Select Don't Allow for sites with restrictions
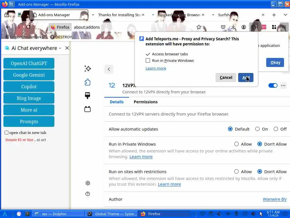Screen dimensions: 290x218 tap(260, 172)
